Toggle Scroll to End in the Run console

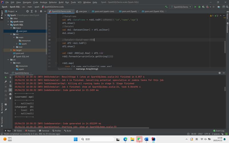tap(10, 90)
